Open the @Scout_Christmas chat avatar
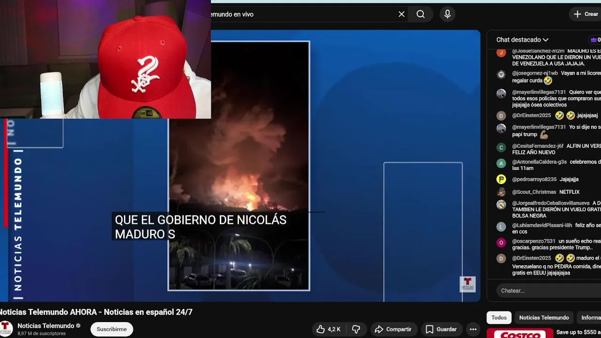 (x=501, y=192)
